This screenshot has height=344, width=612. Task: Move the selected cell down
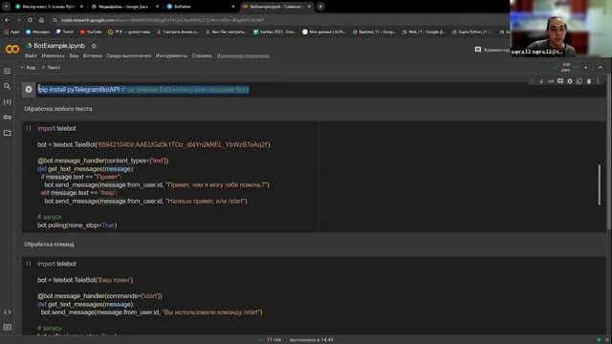click(x=541, y=81)
